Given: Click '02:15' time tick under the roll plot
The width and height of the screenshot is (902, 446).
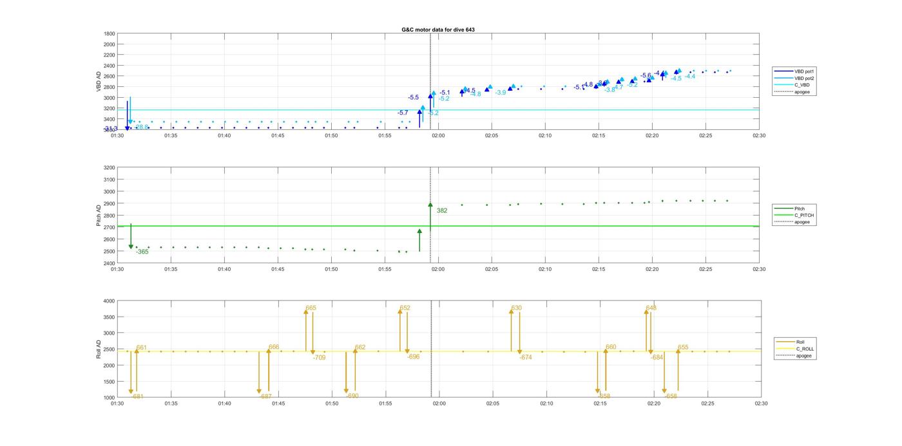Looking at the screenshot, I should click(x=600, y=404).
